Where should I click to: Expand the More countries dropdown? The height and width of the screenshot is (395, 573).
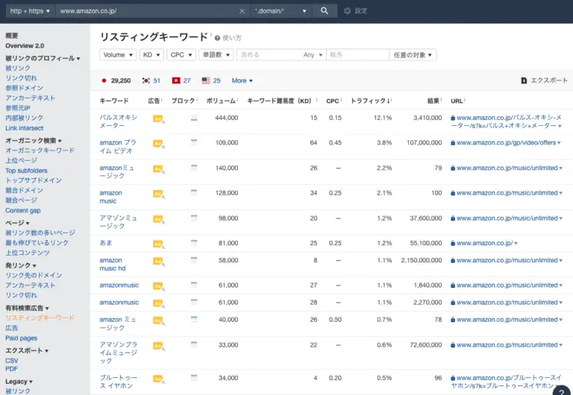coord(242,80)
